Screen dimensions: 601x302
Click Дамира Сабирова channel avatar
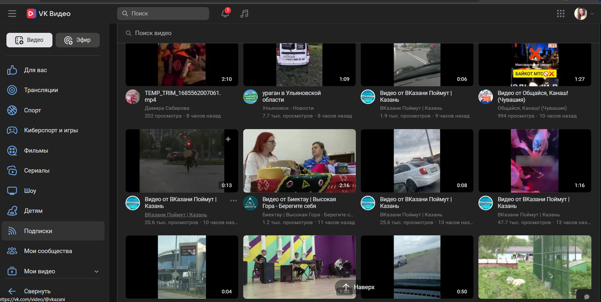point(133,97)
